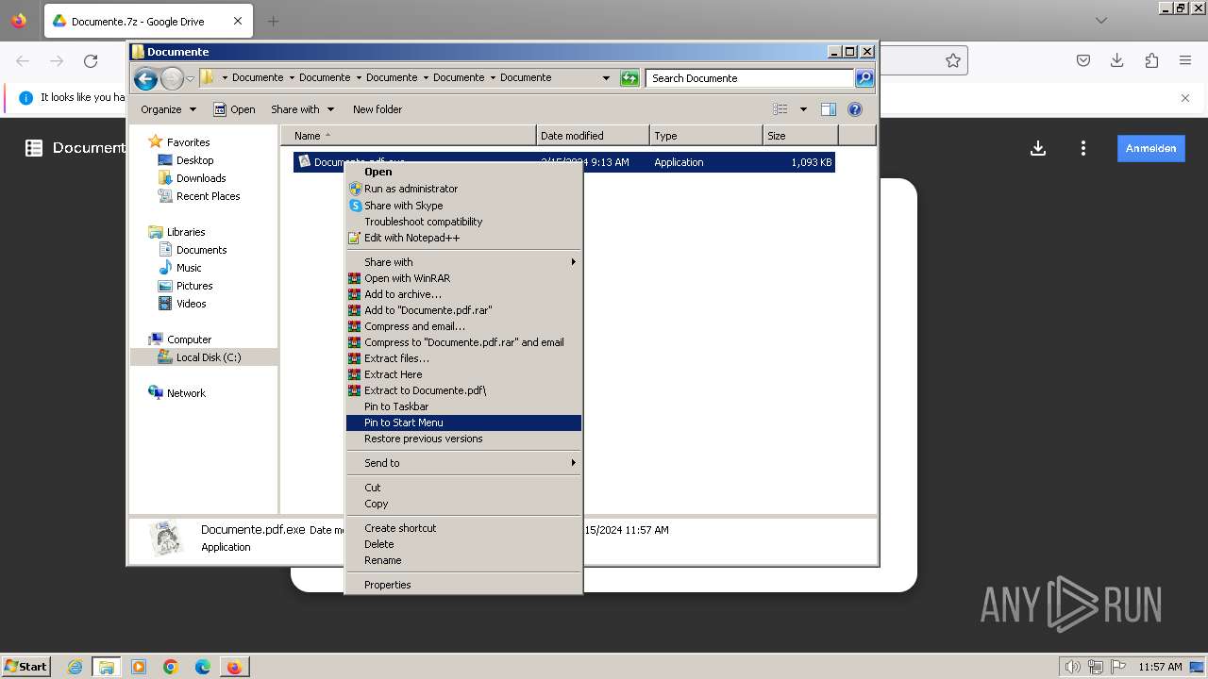Sort files by the Name column header
Image resolution: width=1208 pixels, height=679 pixels.
pyautogui.click(x=409, y=136)
